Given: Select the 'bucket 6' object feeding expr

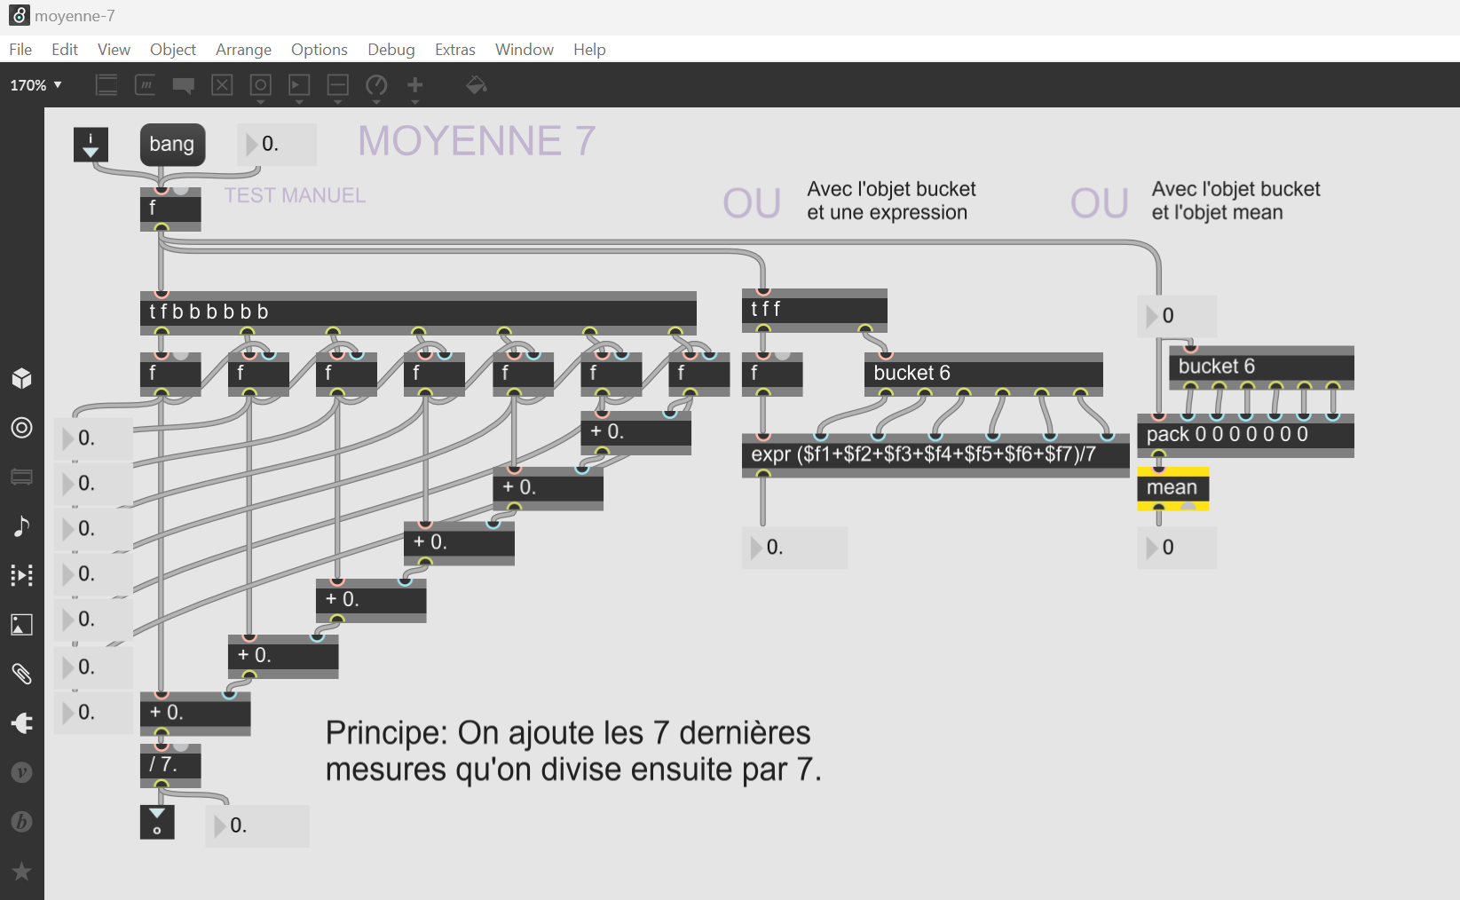Looking at the screenshot, I should click(x=983, y=374).
